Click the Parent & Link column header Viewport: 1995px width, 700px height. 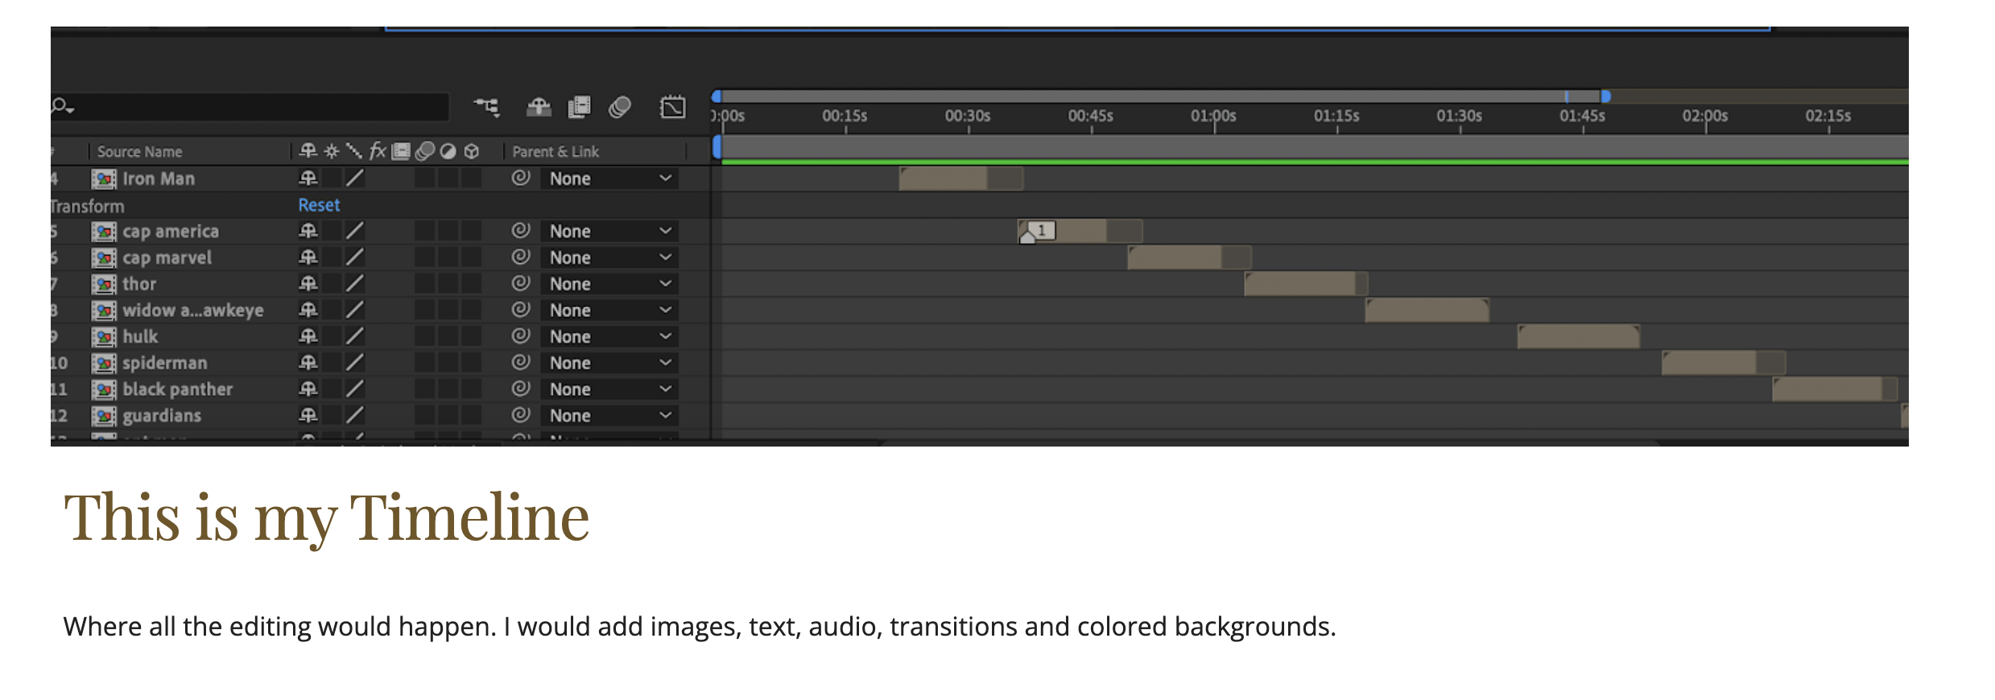click(x=556, y=151)
